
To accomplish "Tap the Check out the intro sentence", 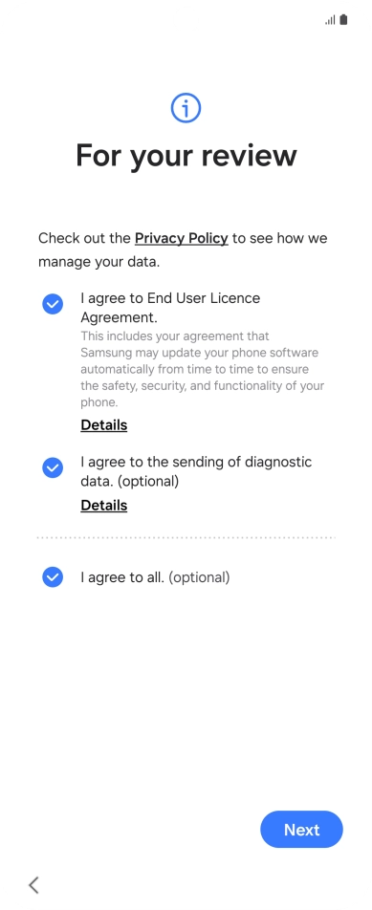I will [x=184, y=250].
